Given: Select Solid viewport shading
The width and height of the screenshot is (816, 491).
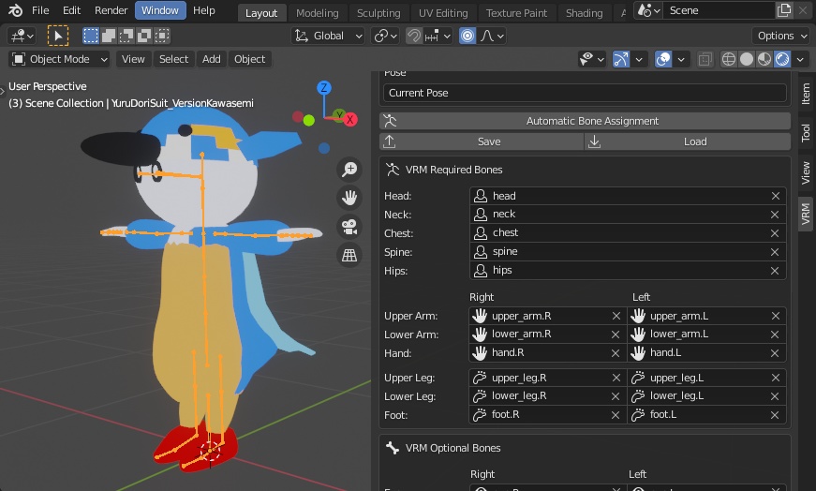Looking at the screenshot, I should [x=747, y=59].
